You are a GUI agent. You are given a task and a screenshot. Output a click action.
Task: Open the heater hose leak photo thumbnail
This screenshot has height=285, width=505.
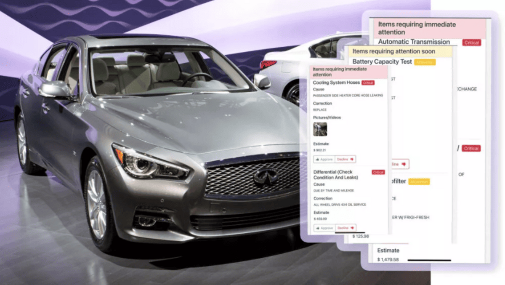[320, 129]
